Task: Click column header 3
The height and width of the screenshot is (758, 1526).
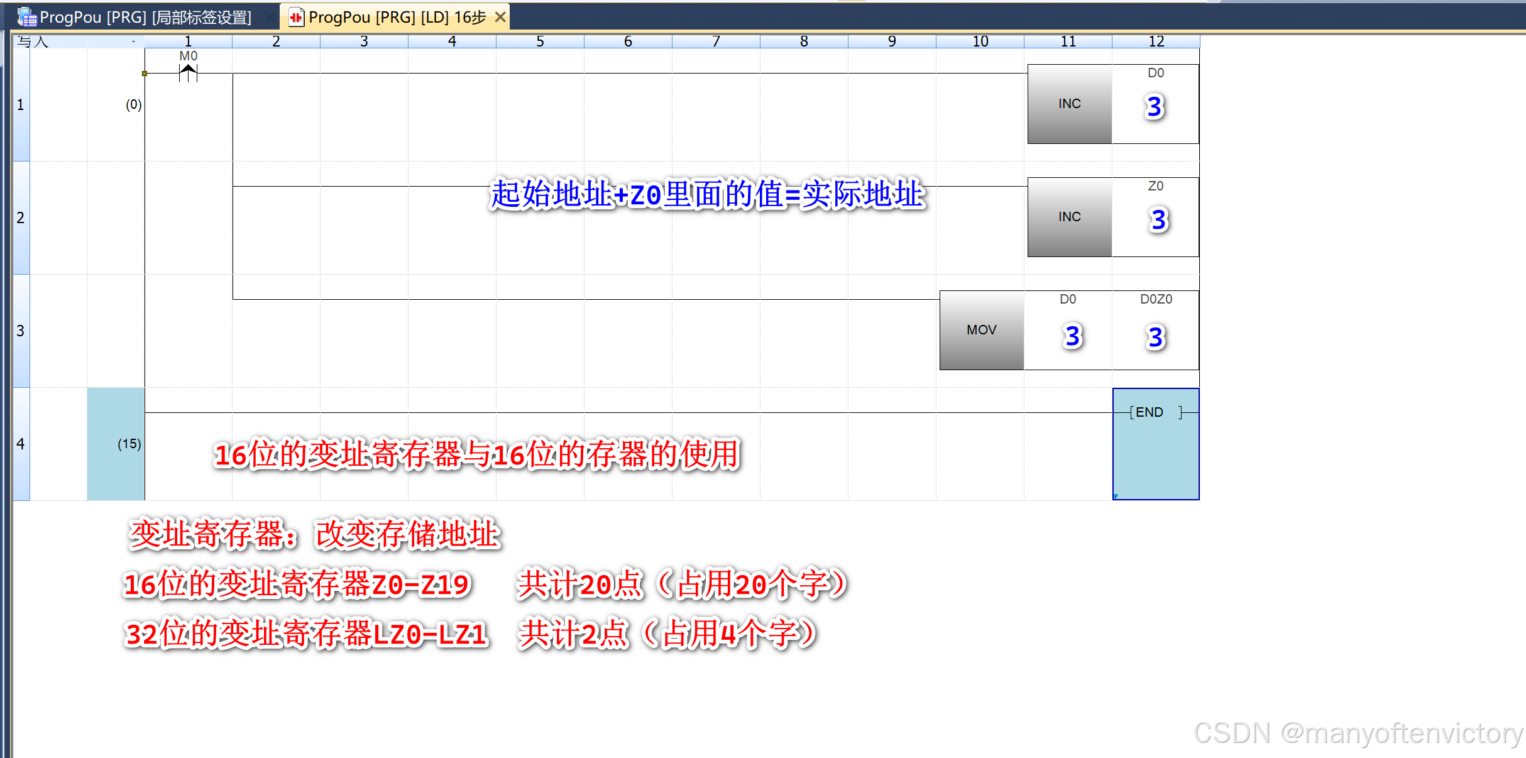Action: (x=364, y=41)
